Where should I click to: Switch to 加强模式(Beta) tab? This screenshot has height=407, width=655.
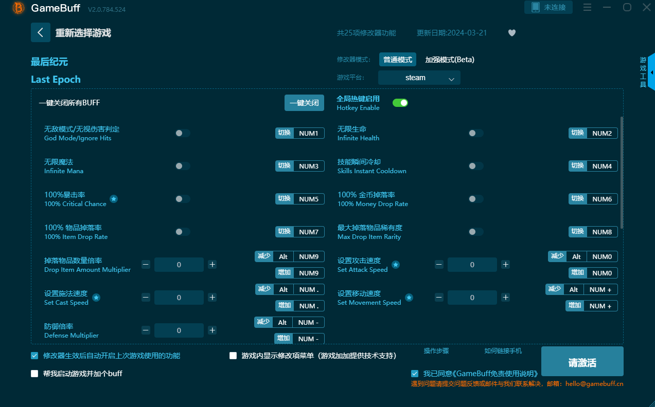pos(450,60)
